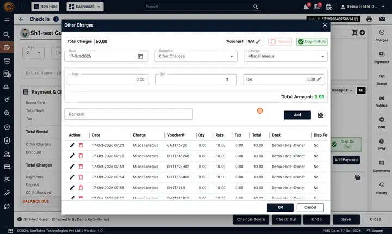
Task: Click the Save button
Action: [x=346, y=219]
